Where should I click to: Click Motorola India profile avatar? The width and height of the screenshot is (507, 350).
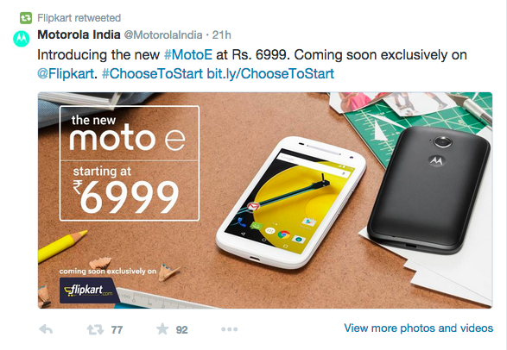(x=22, y=39)
